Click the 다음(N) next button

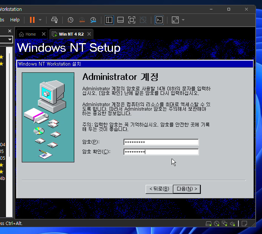tap(187, 189)
